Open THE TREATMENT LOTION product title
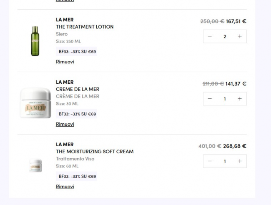The width and height of the screenshot is (271, 205). coord(85,27)
